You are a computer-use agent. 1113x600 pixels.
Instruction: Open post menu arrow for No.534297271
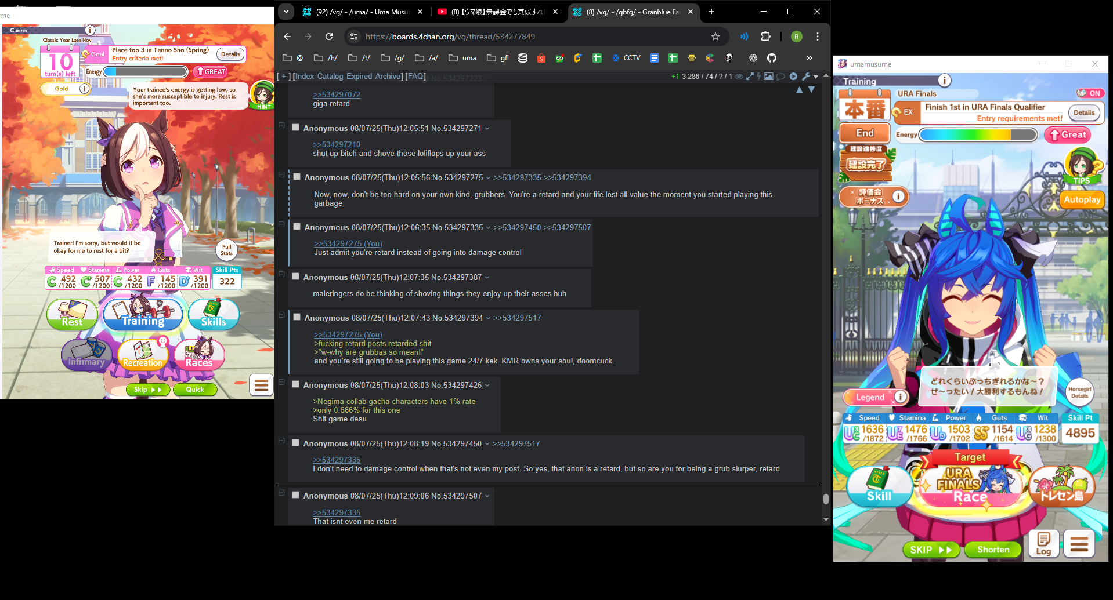[x=487, y=129]
